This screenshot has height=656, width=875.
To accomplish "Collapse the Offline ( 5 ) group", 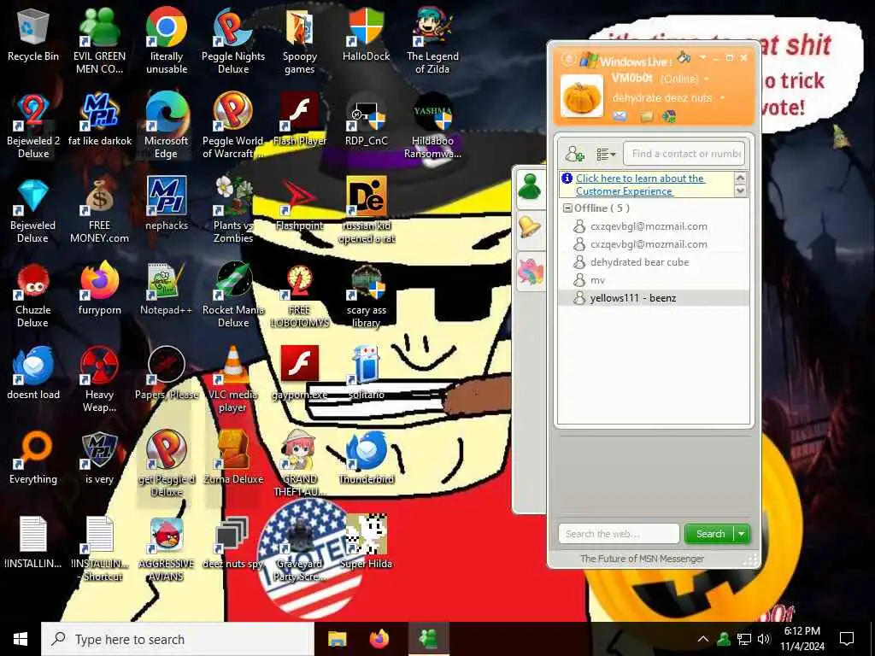I will pos(567,208).
